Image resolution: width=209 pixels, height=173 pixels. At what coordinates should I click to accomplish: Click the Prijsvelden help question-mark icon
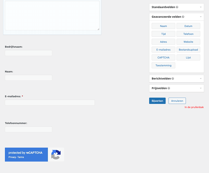(169, 88)
